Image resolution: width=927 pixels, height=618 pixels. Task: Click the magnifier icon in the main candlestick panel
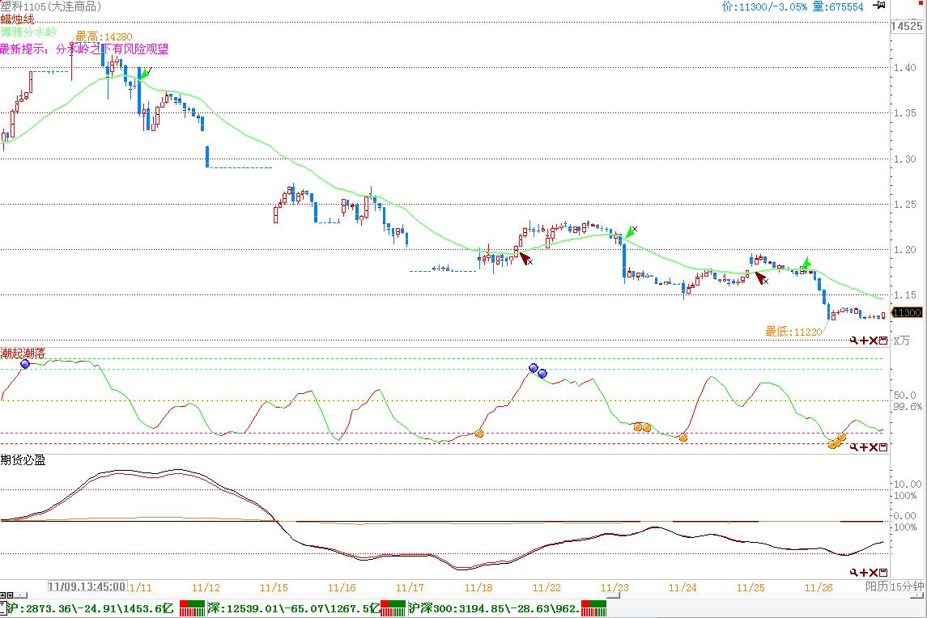[854, 341]
